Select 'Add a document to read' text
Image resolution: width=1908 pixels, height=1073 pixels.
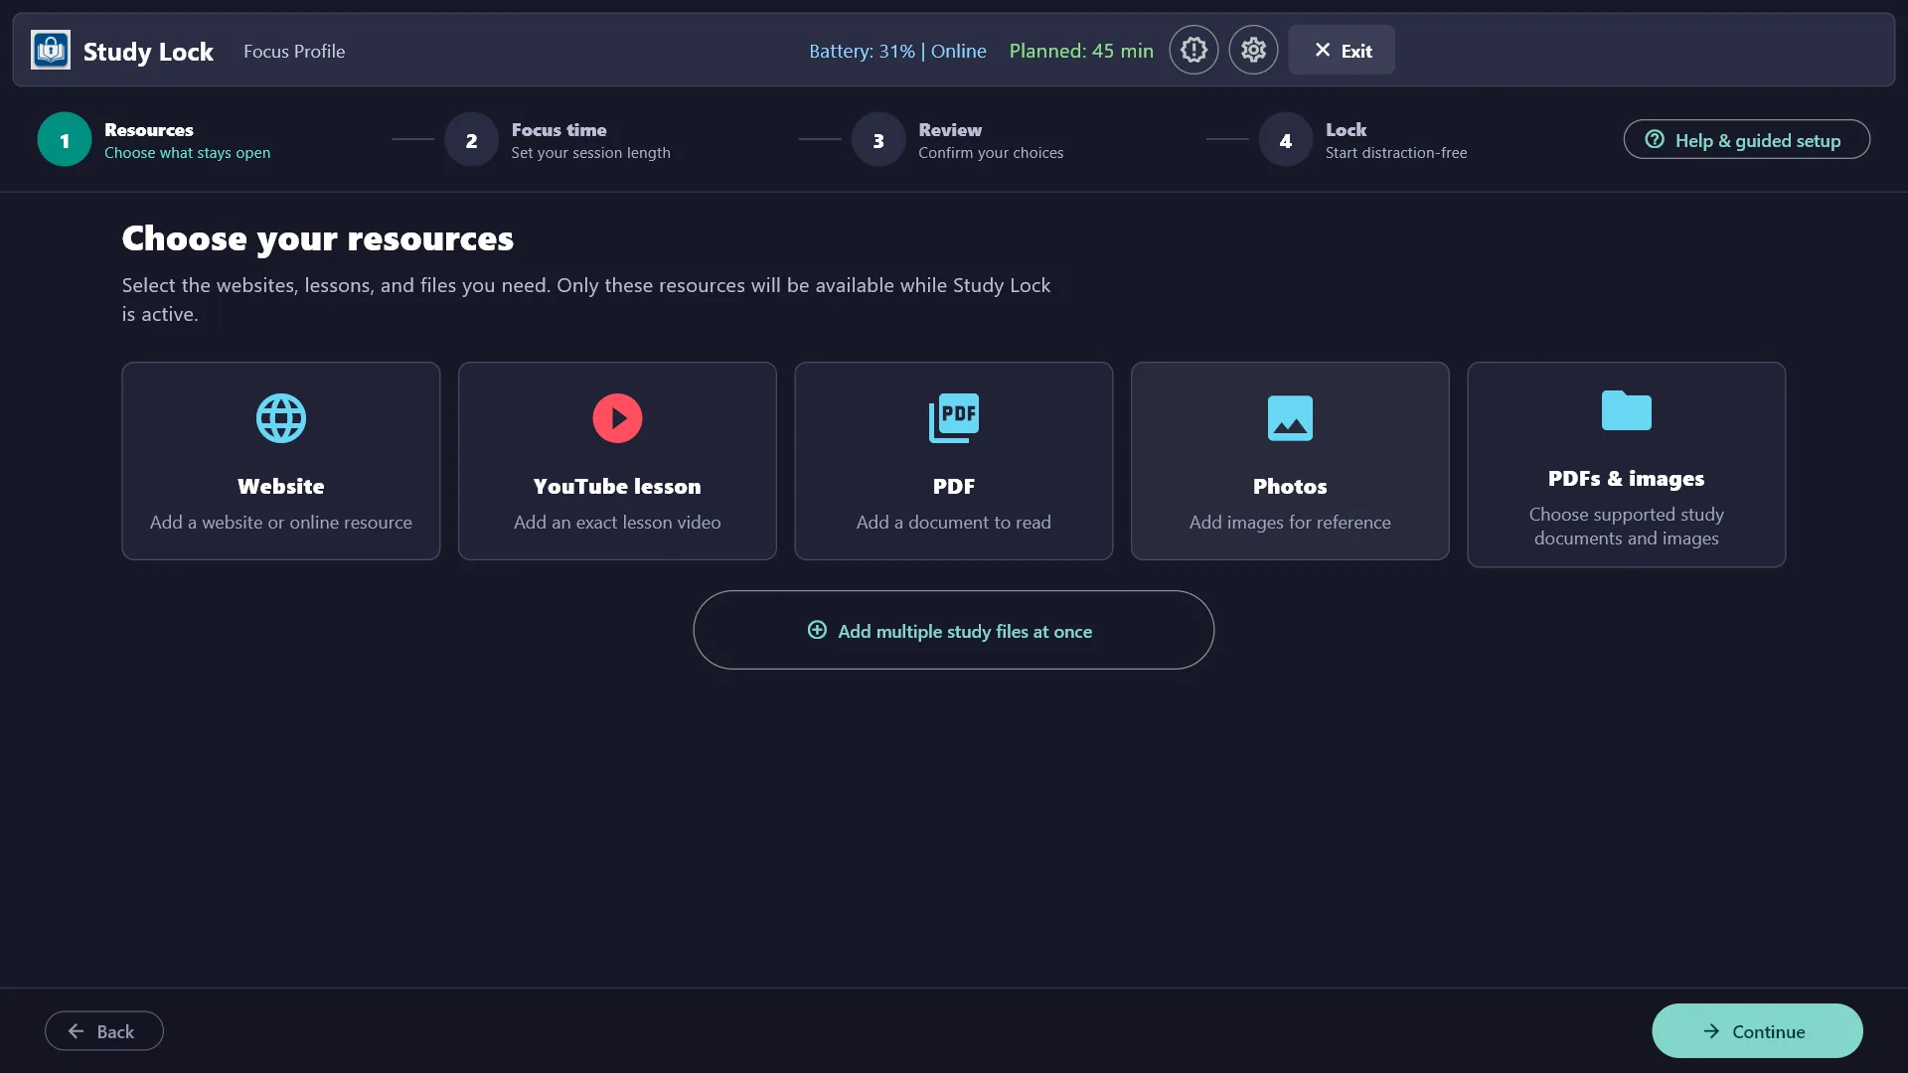[954, 522]
